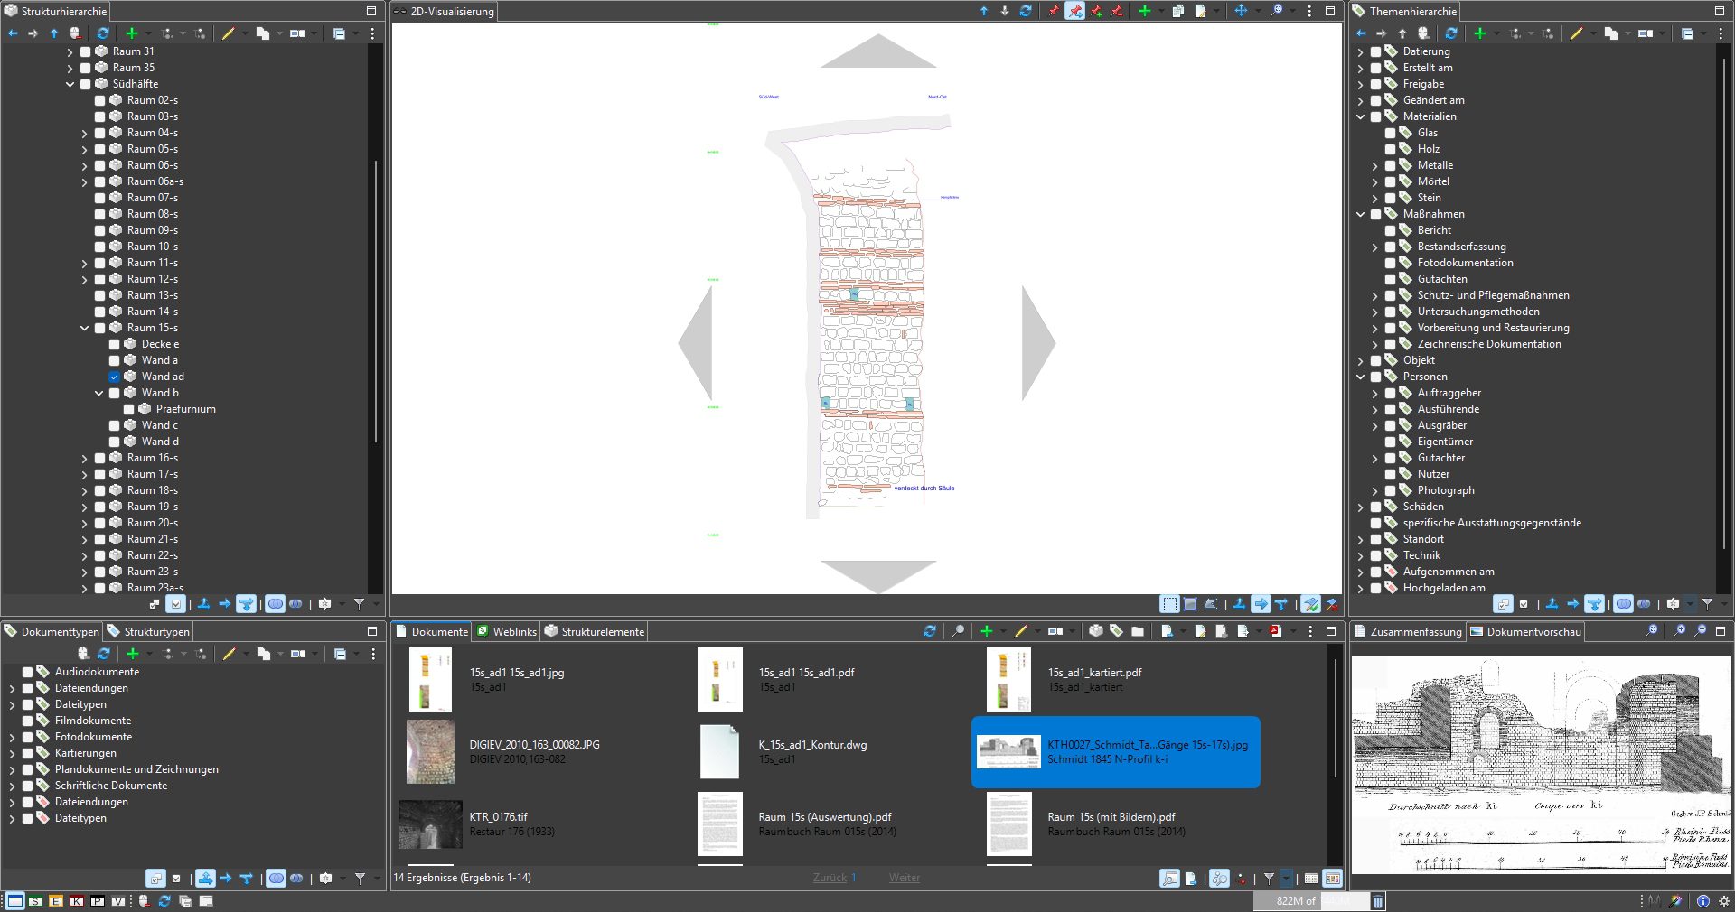This screenshot has width=1735, height=912.
Task: Check the Holz material checkbox
Action: 1391,149
